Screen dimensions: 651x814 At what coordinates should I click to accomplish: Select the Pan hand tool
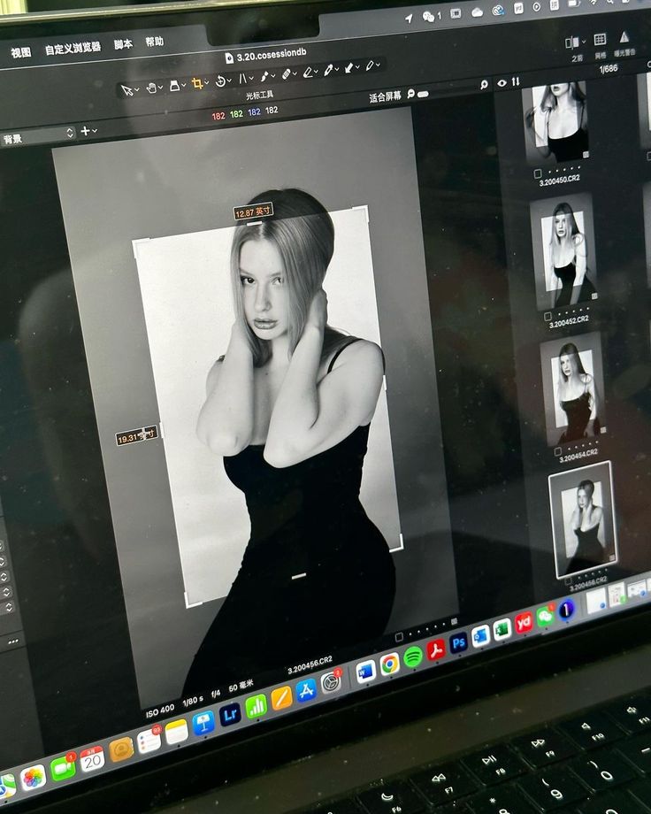pos(151,88)
